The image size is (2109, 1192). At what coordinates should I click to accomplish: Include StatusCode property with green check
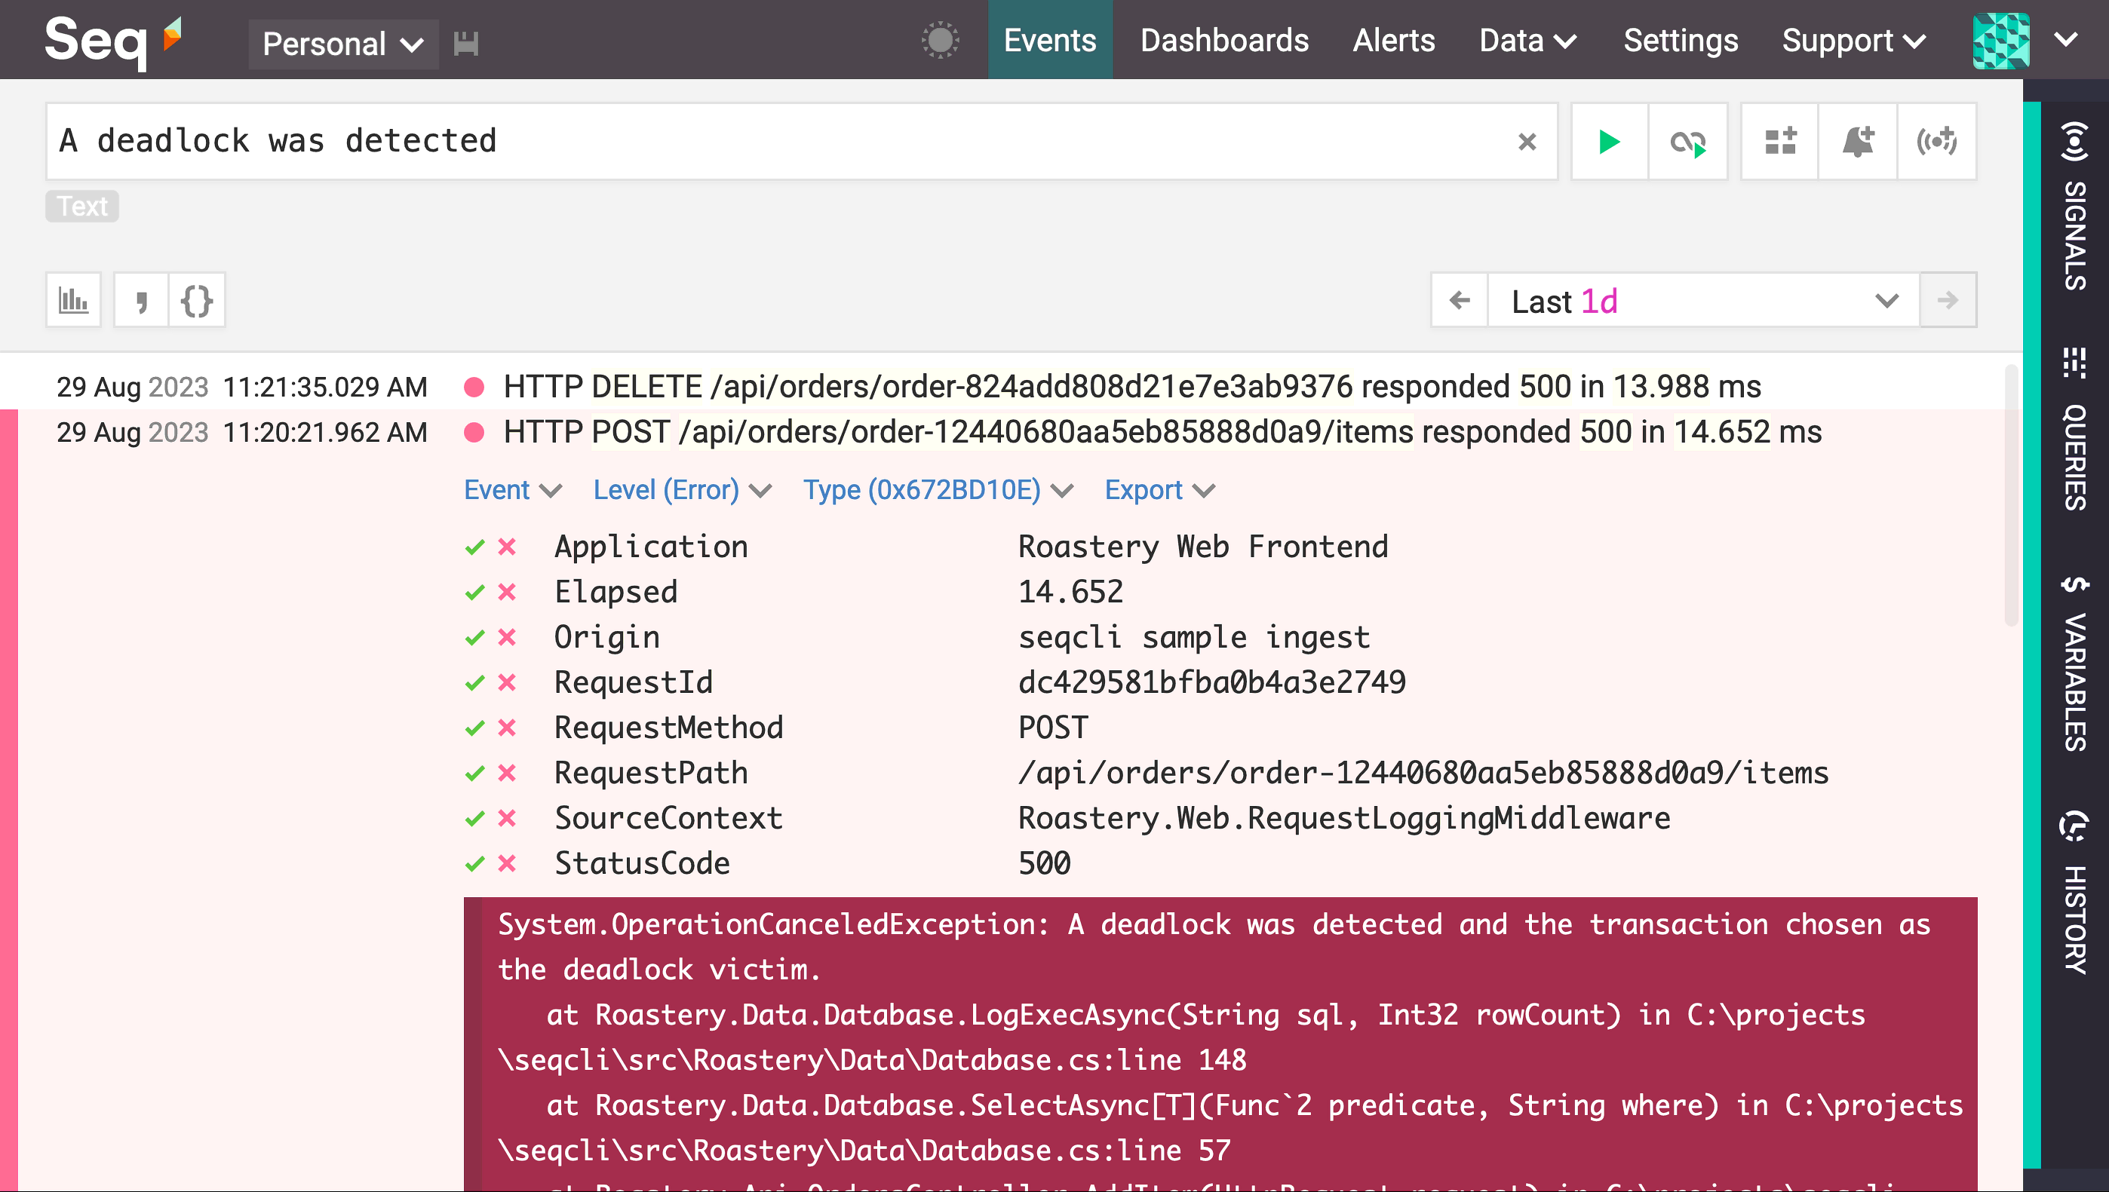[x=475, y=864]
